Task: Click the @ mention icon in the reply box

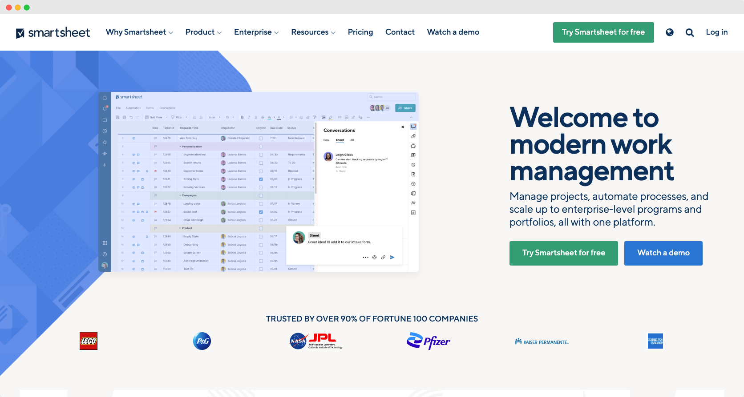Action: click(374, 257)
